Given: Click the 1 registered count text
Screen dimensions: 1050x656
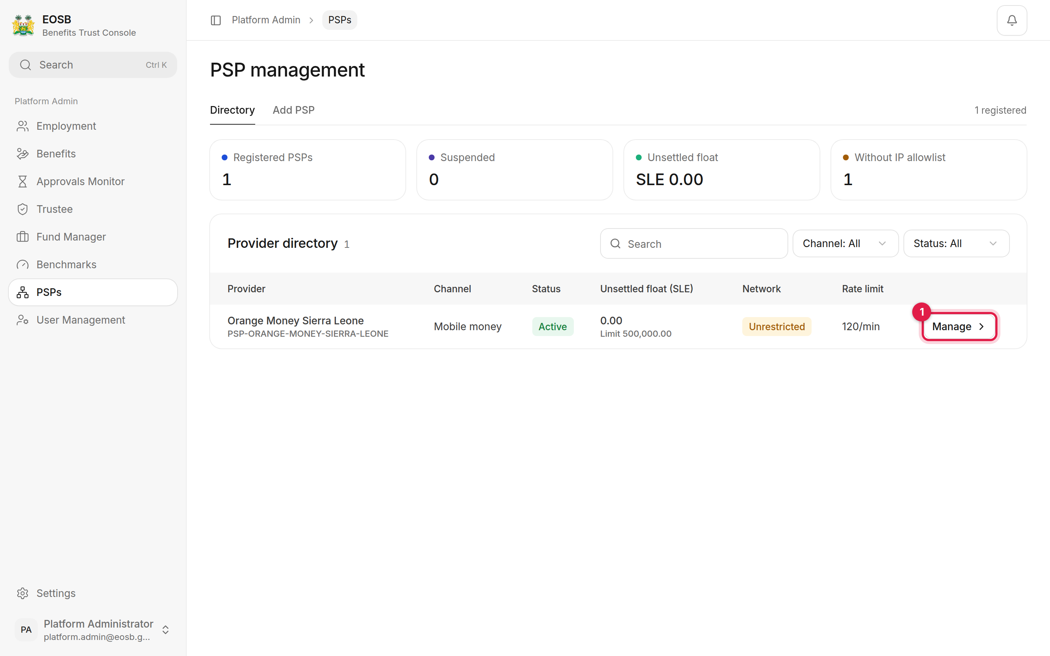Looking at the screenshot, I should point(1000,110).
